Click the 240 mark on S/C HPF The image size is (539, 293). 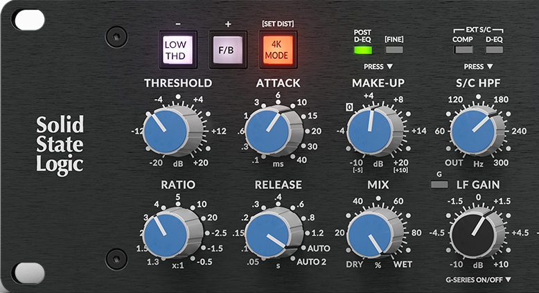[x=519, y=131]
